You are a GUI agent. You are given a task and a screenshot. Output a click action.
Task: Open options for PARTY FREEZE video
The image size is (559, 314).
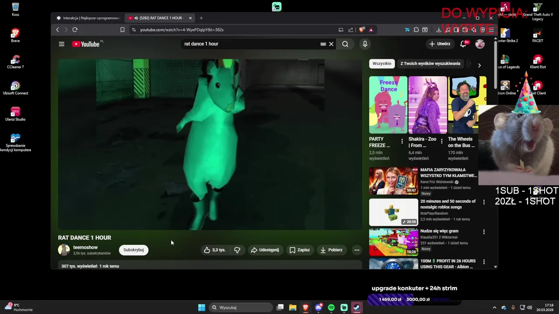point(402,141)
